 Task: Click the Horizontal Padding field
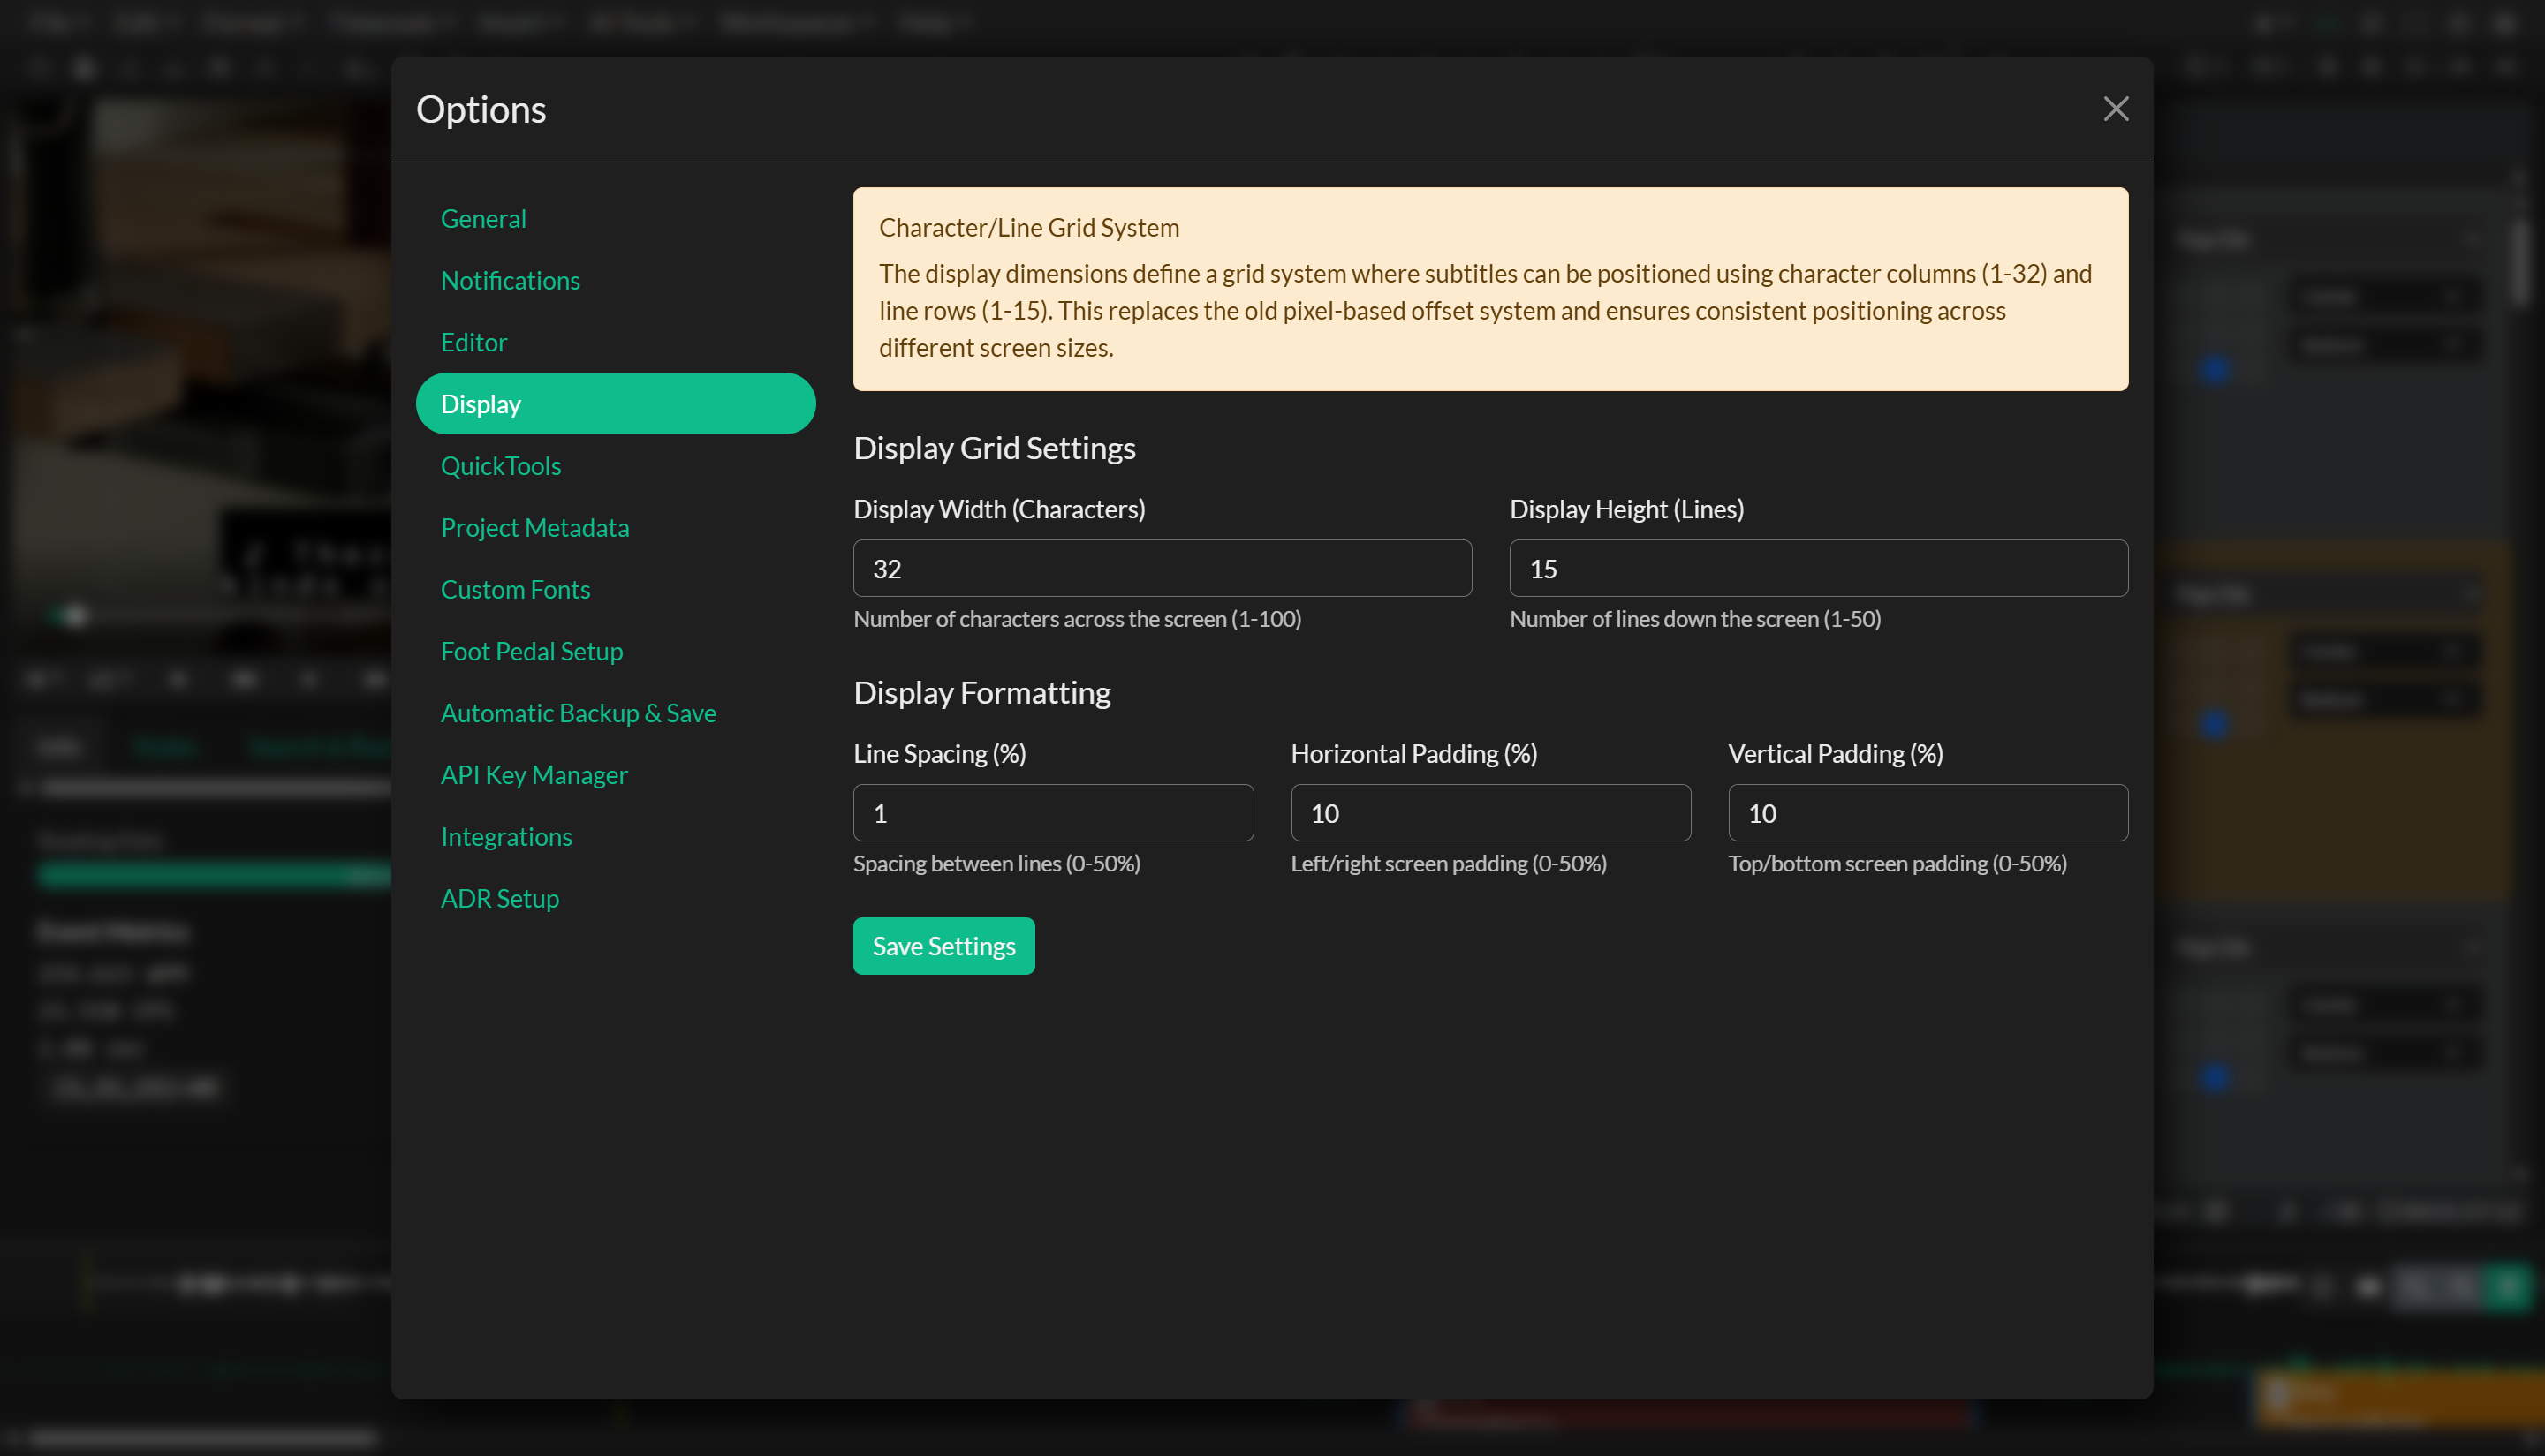point(1489,813)
